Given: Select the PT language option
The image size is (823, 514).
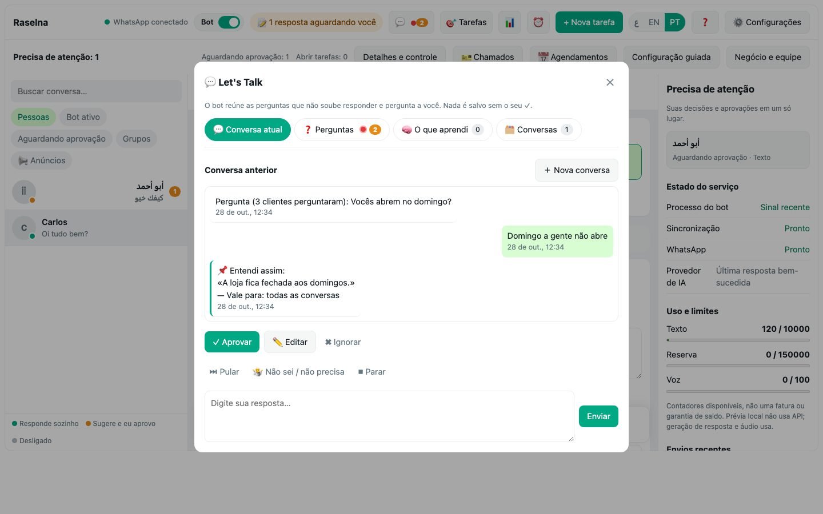Looking at the screenshot, I should pos(675,22).
